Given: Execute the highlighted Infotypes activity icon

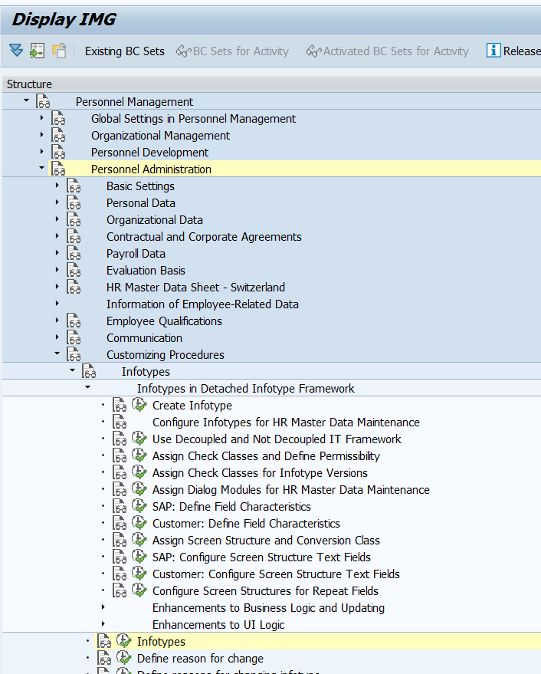Looking at the screenshot, I should [x=123, y=641].
